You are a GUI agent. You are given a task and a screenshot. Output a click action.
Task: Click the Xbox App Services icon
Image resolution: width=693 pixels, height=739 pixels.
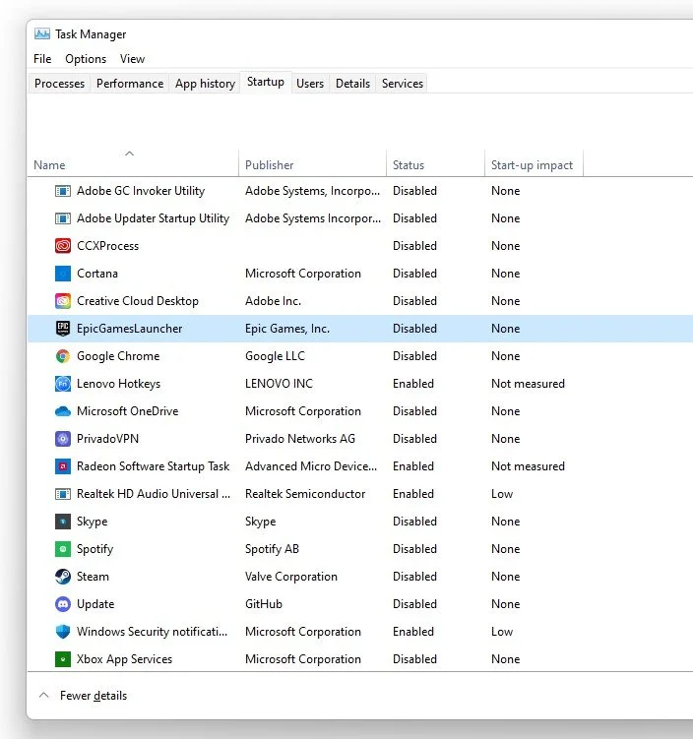point(63,659)
